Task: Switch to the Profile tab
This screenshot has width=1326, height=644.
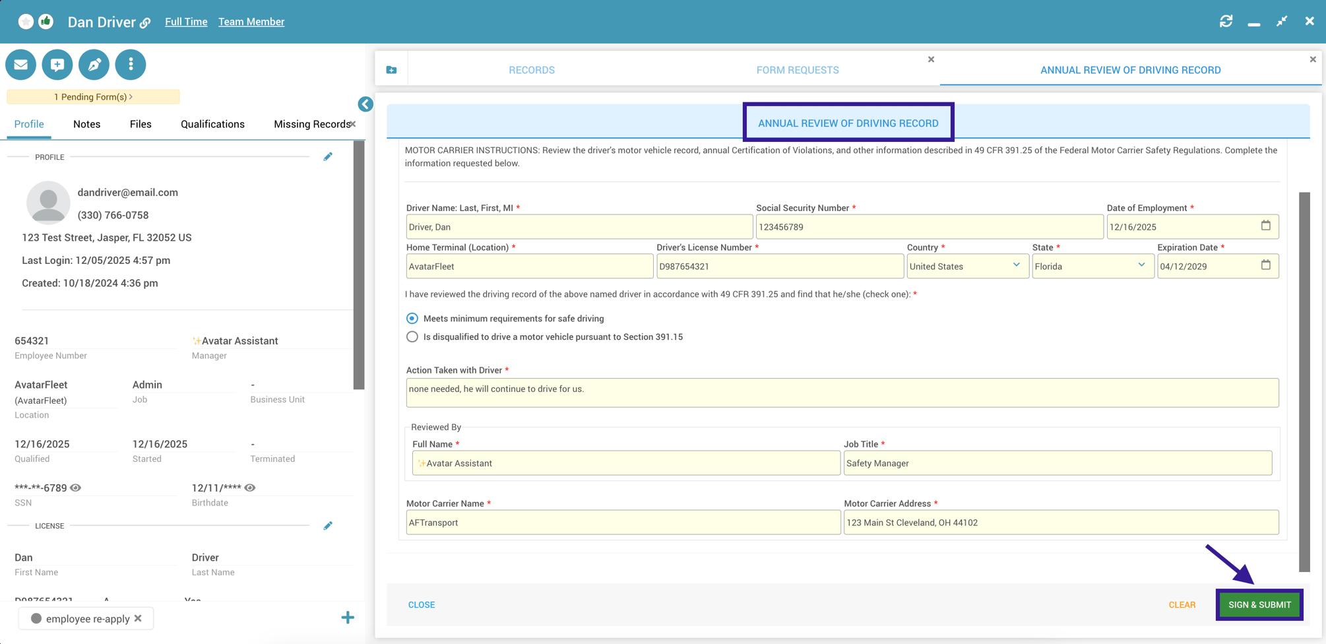Action: (x=29, y=124)
